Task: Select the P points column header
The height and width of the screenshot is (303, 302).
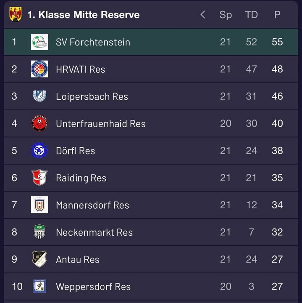Action: point(277,15)
